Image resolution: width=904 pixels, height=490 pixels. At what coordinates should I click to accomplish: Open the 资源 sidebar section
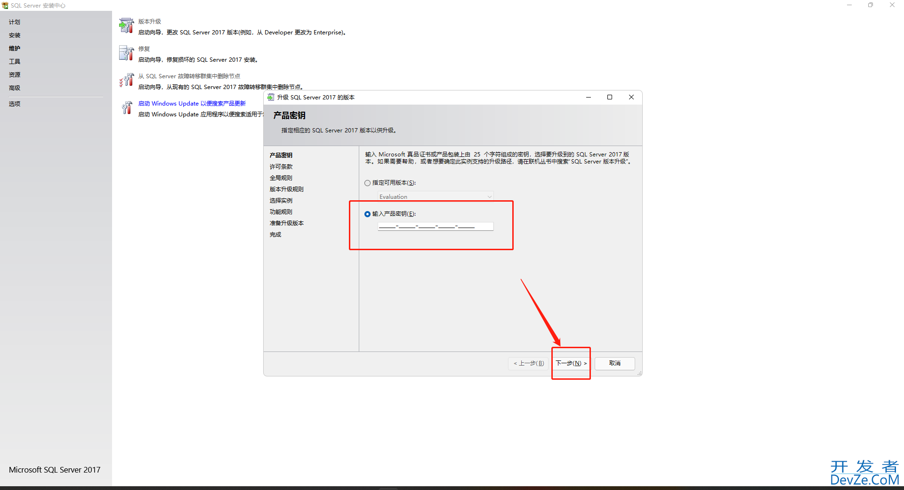(x=15, y=75)
